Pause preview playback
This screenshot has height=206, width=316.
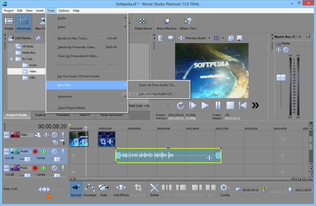pyautogui.click(x=218, y=105)
